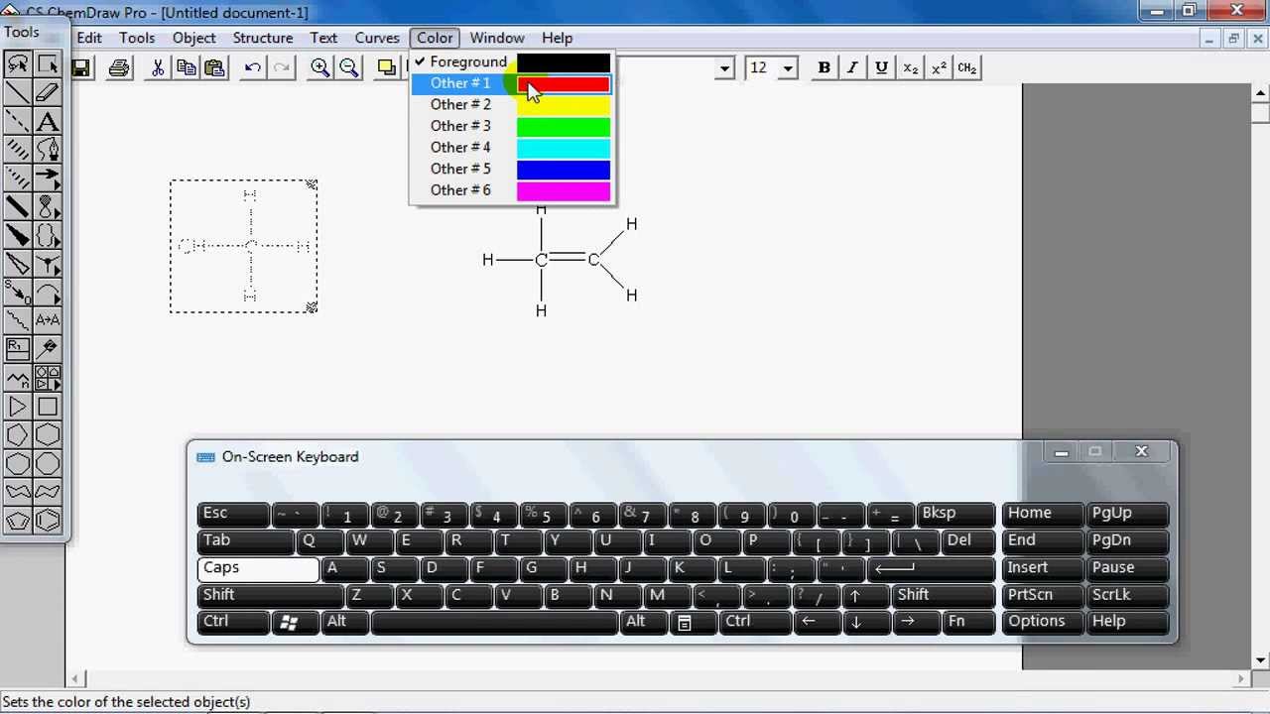Screen dimensions: 1270x714
Task: Click the Save toolbar icon
Action: click(x=81, y=67)
